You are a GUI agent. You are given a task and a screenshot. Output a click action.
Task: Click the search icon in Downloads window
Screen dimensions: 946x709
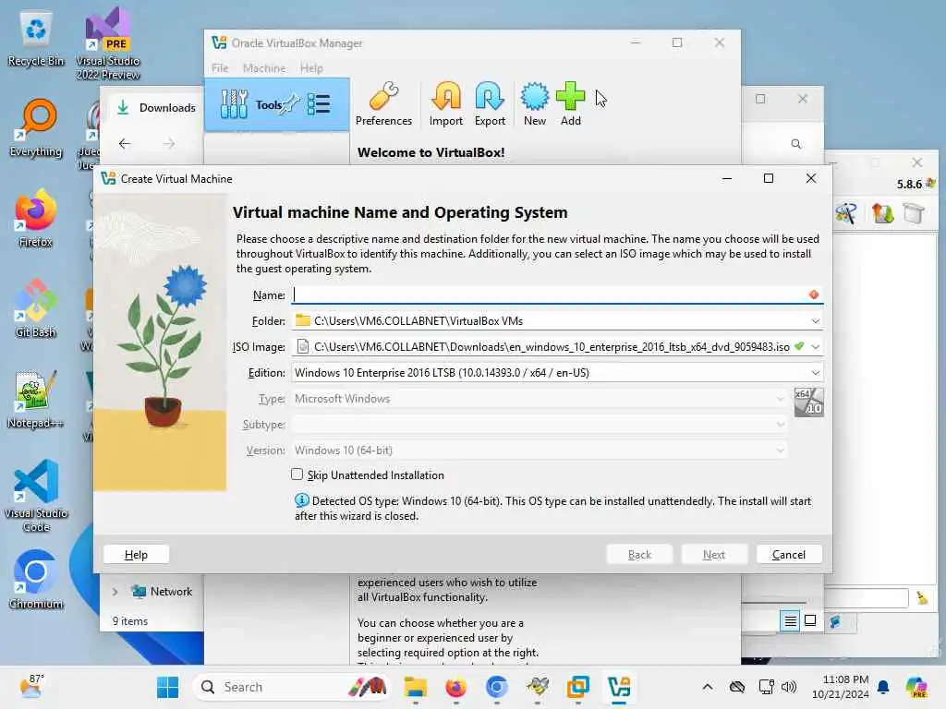795,144
